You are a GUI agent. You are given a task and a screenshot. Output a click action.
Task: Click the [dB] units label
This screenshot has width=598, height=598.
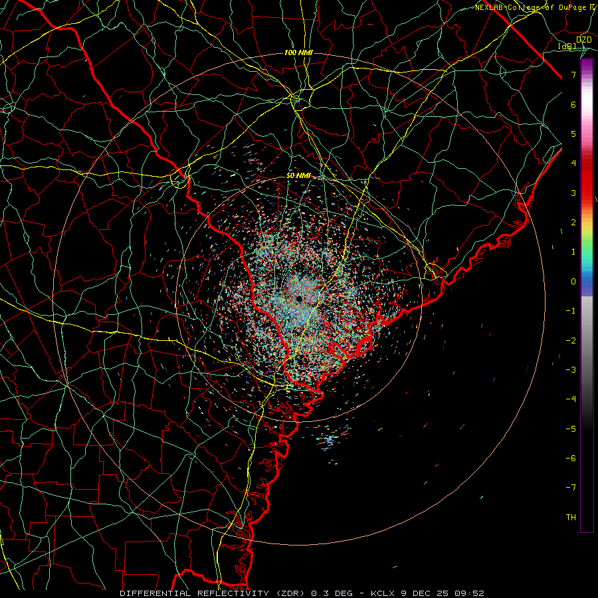(567, 47)
